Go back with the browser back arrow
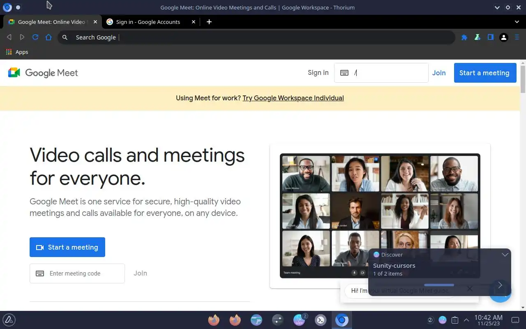 9,37
